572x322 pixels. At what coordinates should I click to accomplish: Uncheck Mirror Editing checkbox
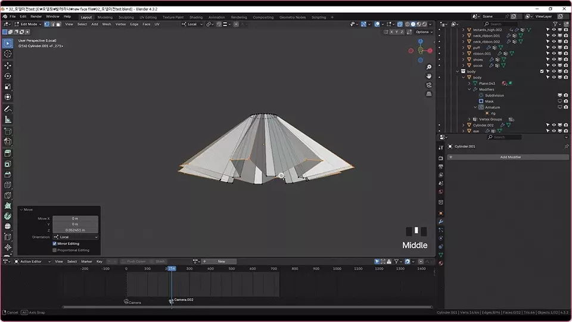point(55,243)
